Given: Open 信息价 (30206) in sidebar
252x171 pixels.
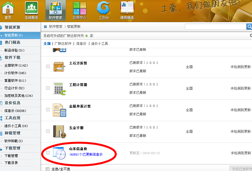Looking at the screenshot, I should tap(20, 111).
